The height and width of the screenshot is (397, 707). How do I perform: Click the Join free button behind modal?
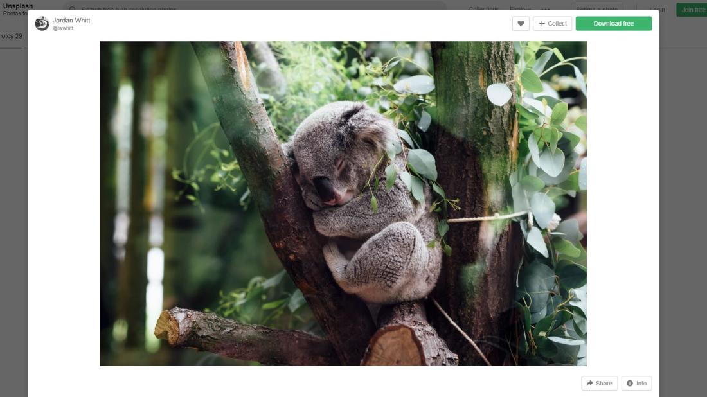pos(692,10)
